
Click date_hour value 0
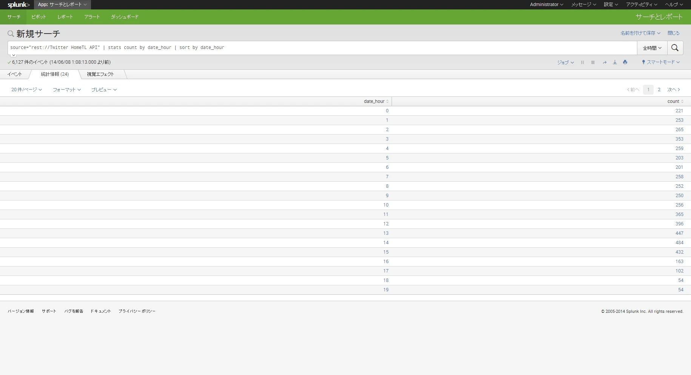pyautogui.click(x=387, y=111)
